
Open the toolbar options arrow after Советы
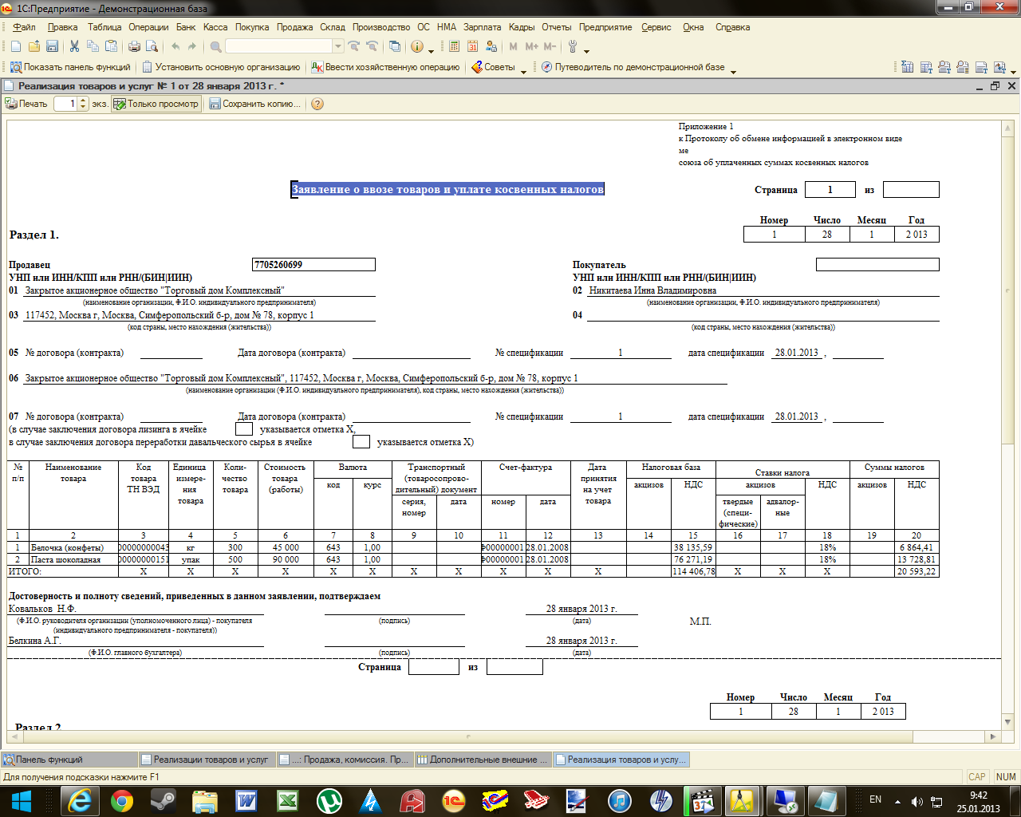(523, 70)
